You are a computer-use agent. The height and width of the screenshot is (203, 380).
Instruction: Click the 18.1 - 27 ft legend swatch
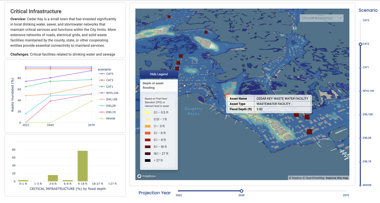(x=147, y=153)
